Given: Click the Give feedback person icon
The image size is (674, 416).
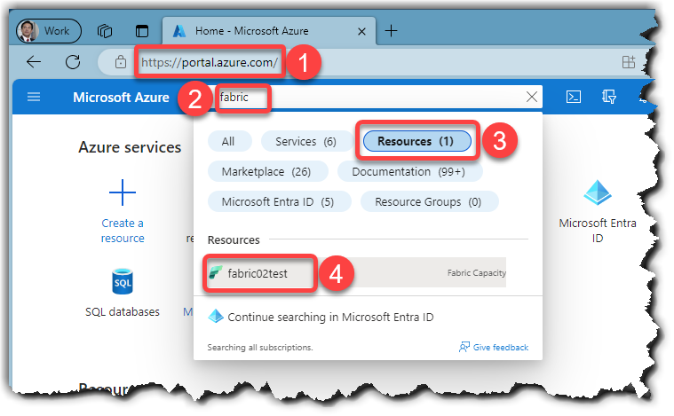Looking at the screenshot, I should point(464,347).
